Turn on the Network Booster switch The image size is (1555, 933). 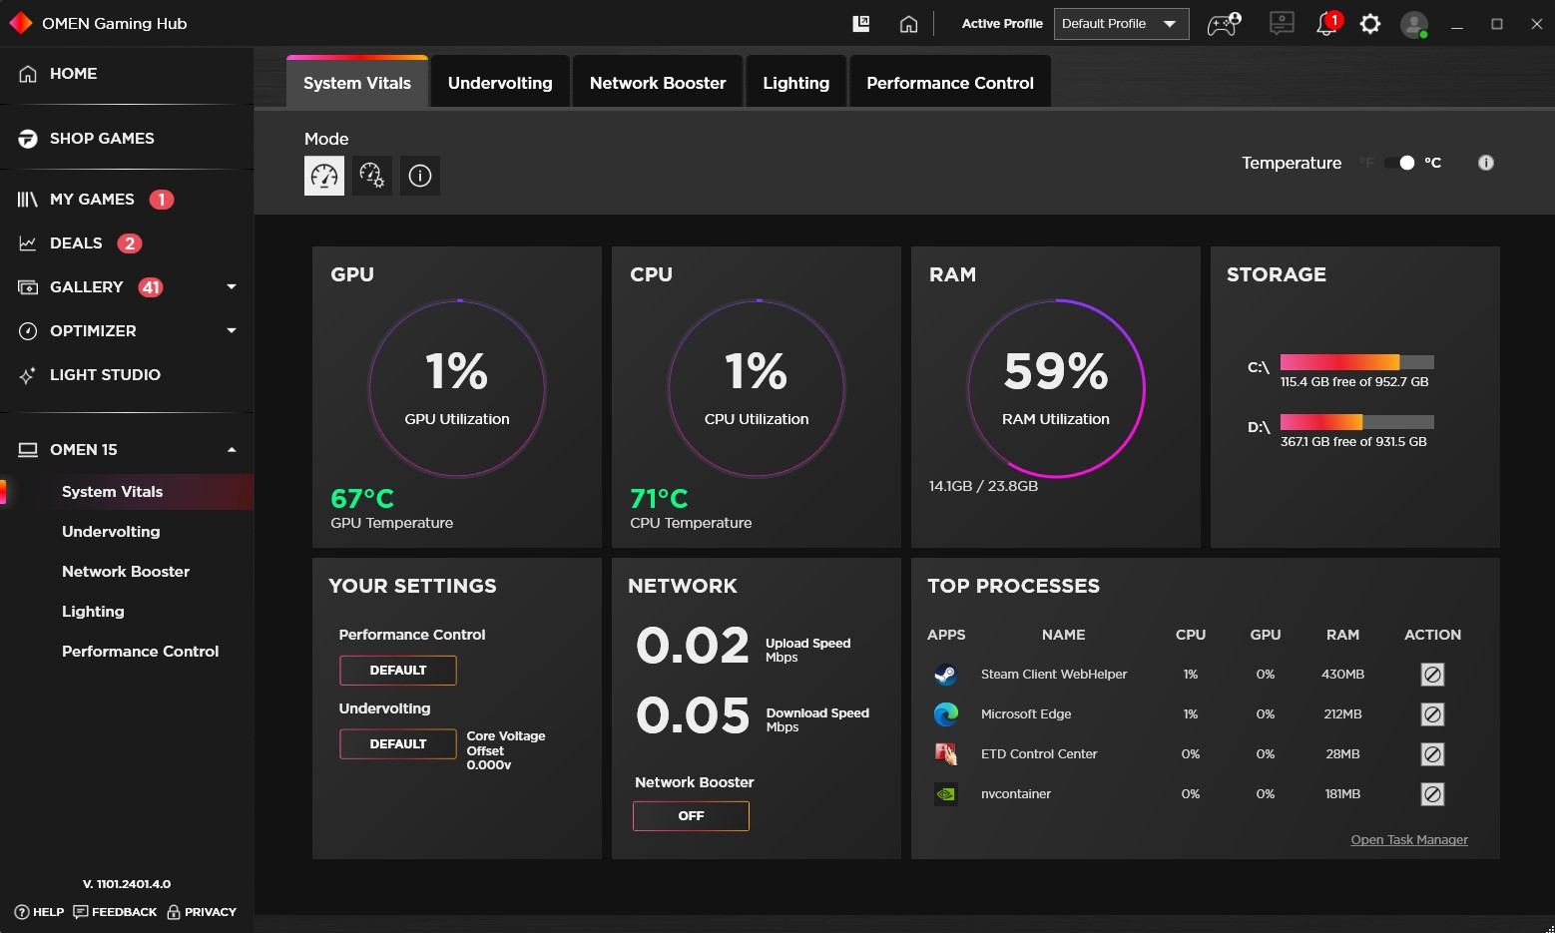tap(690, 815)
